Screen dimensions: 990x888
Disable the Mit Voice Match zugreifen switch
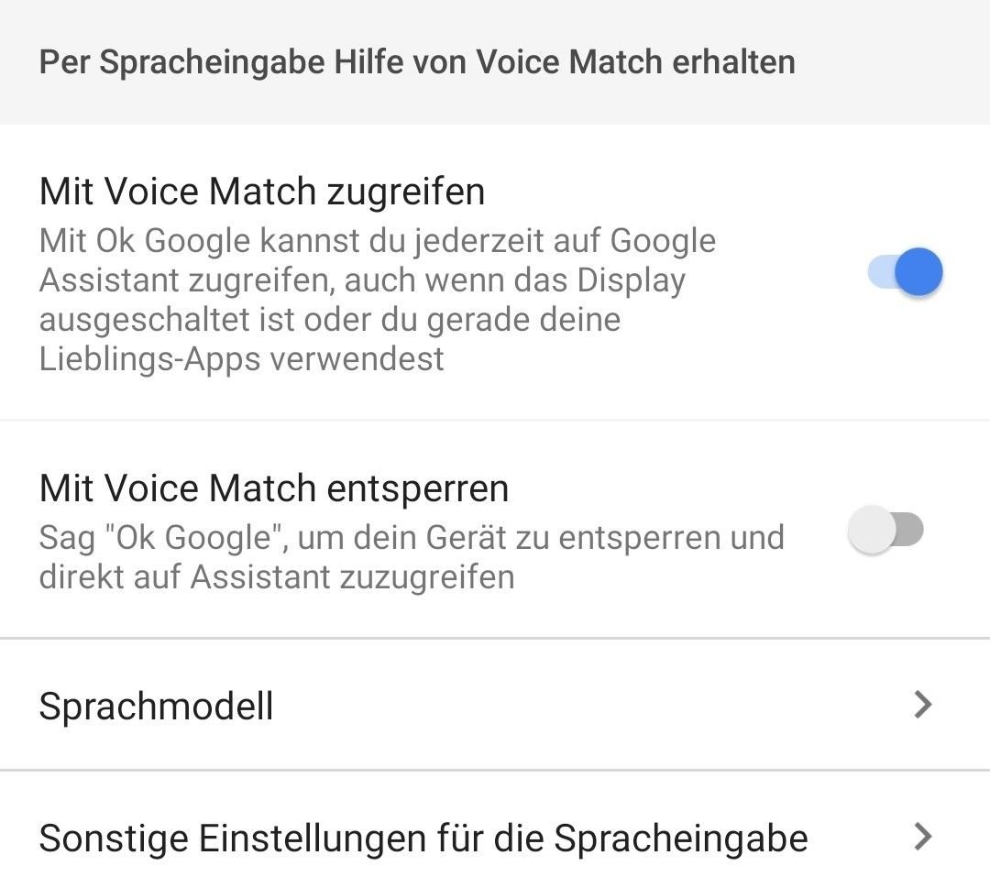pyautogui.click(x=906, y=272)
